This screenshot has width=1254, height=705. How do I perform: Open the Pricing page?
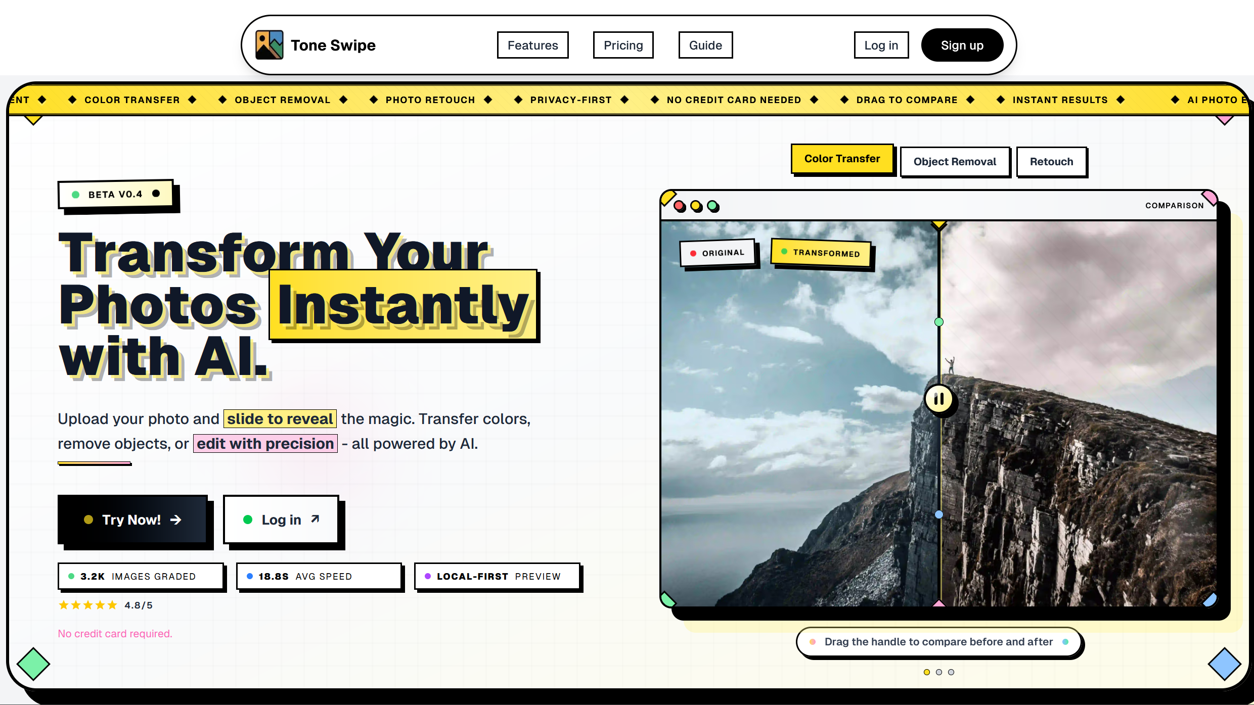pyautogui.click(x=623, y=45)
